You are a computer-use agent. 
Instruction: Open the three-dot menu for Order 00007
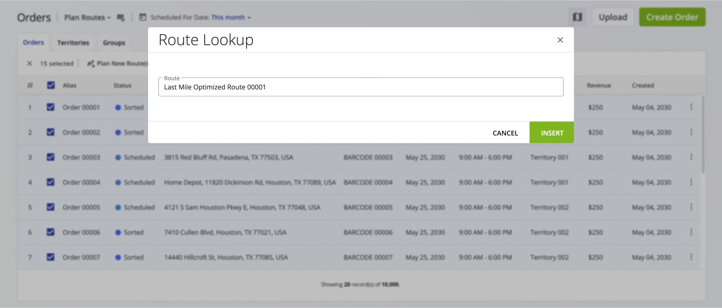click(691, 257)
